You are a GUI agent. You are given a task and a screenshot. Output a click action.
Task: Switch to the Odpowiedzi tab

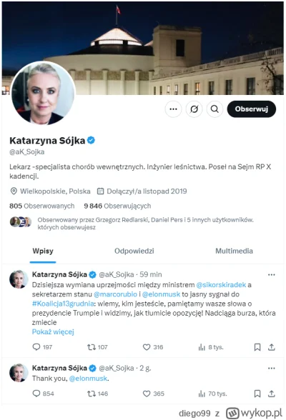click(x=134, y=251)
